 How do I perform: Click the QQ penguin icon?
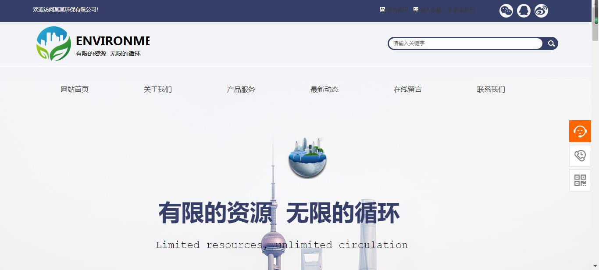click(x=524, y=11)
